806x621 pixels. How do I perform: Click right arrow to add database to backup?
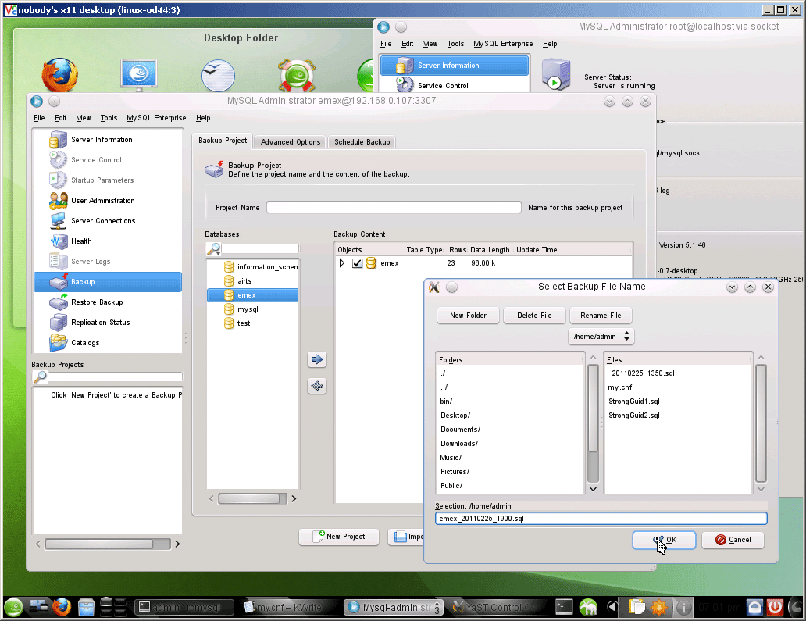(317, 359)
